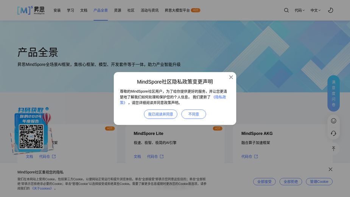350x197 pixels.
Task: Click 全部接受 cookie button
Action: (264, 181)
